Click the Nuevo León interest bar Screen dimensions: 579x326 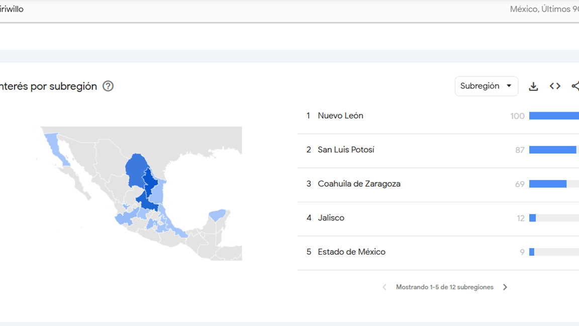coord(553,116)
